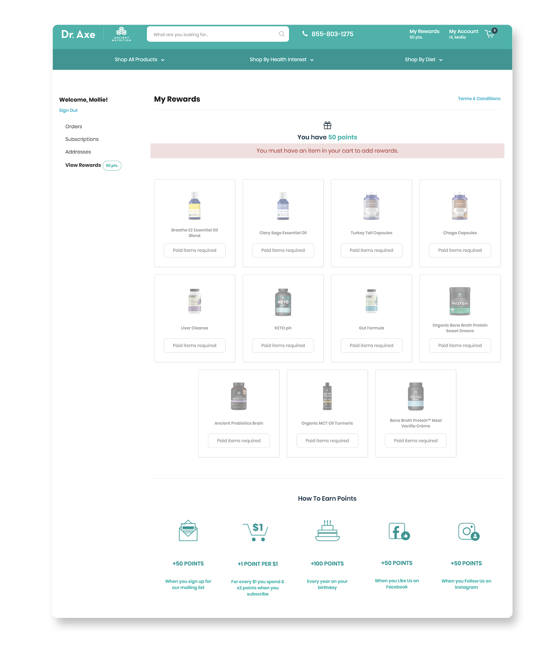Click 'Paid items required' under Liver Cleanse
The image size is (559, 647).
point(195,345)
